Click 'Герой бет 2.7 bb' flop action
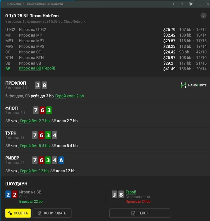Image resolution: width=210 pixels, height=221 pixels. click(x=35, y=121)
